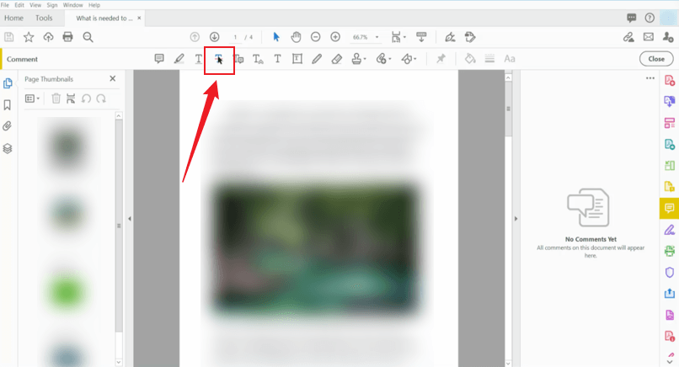
Task: Click the scrolling mode icon
Action: click(x=421, y=37)
